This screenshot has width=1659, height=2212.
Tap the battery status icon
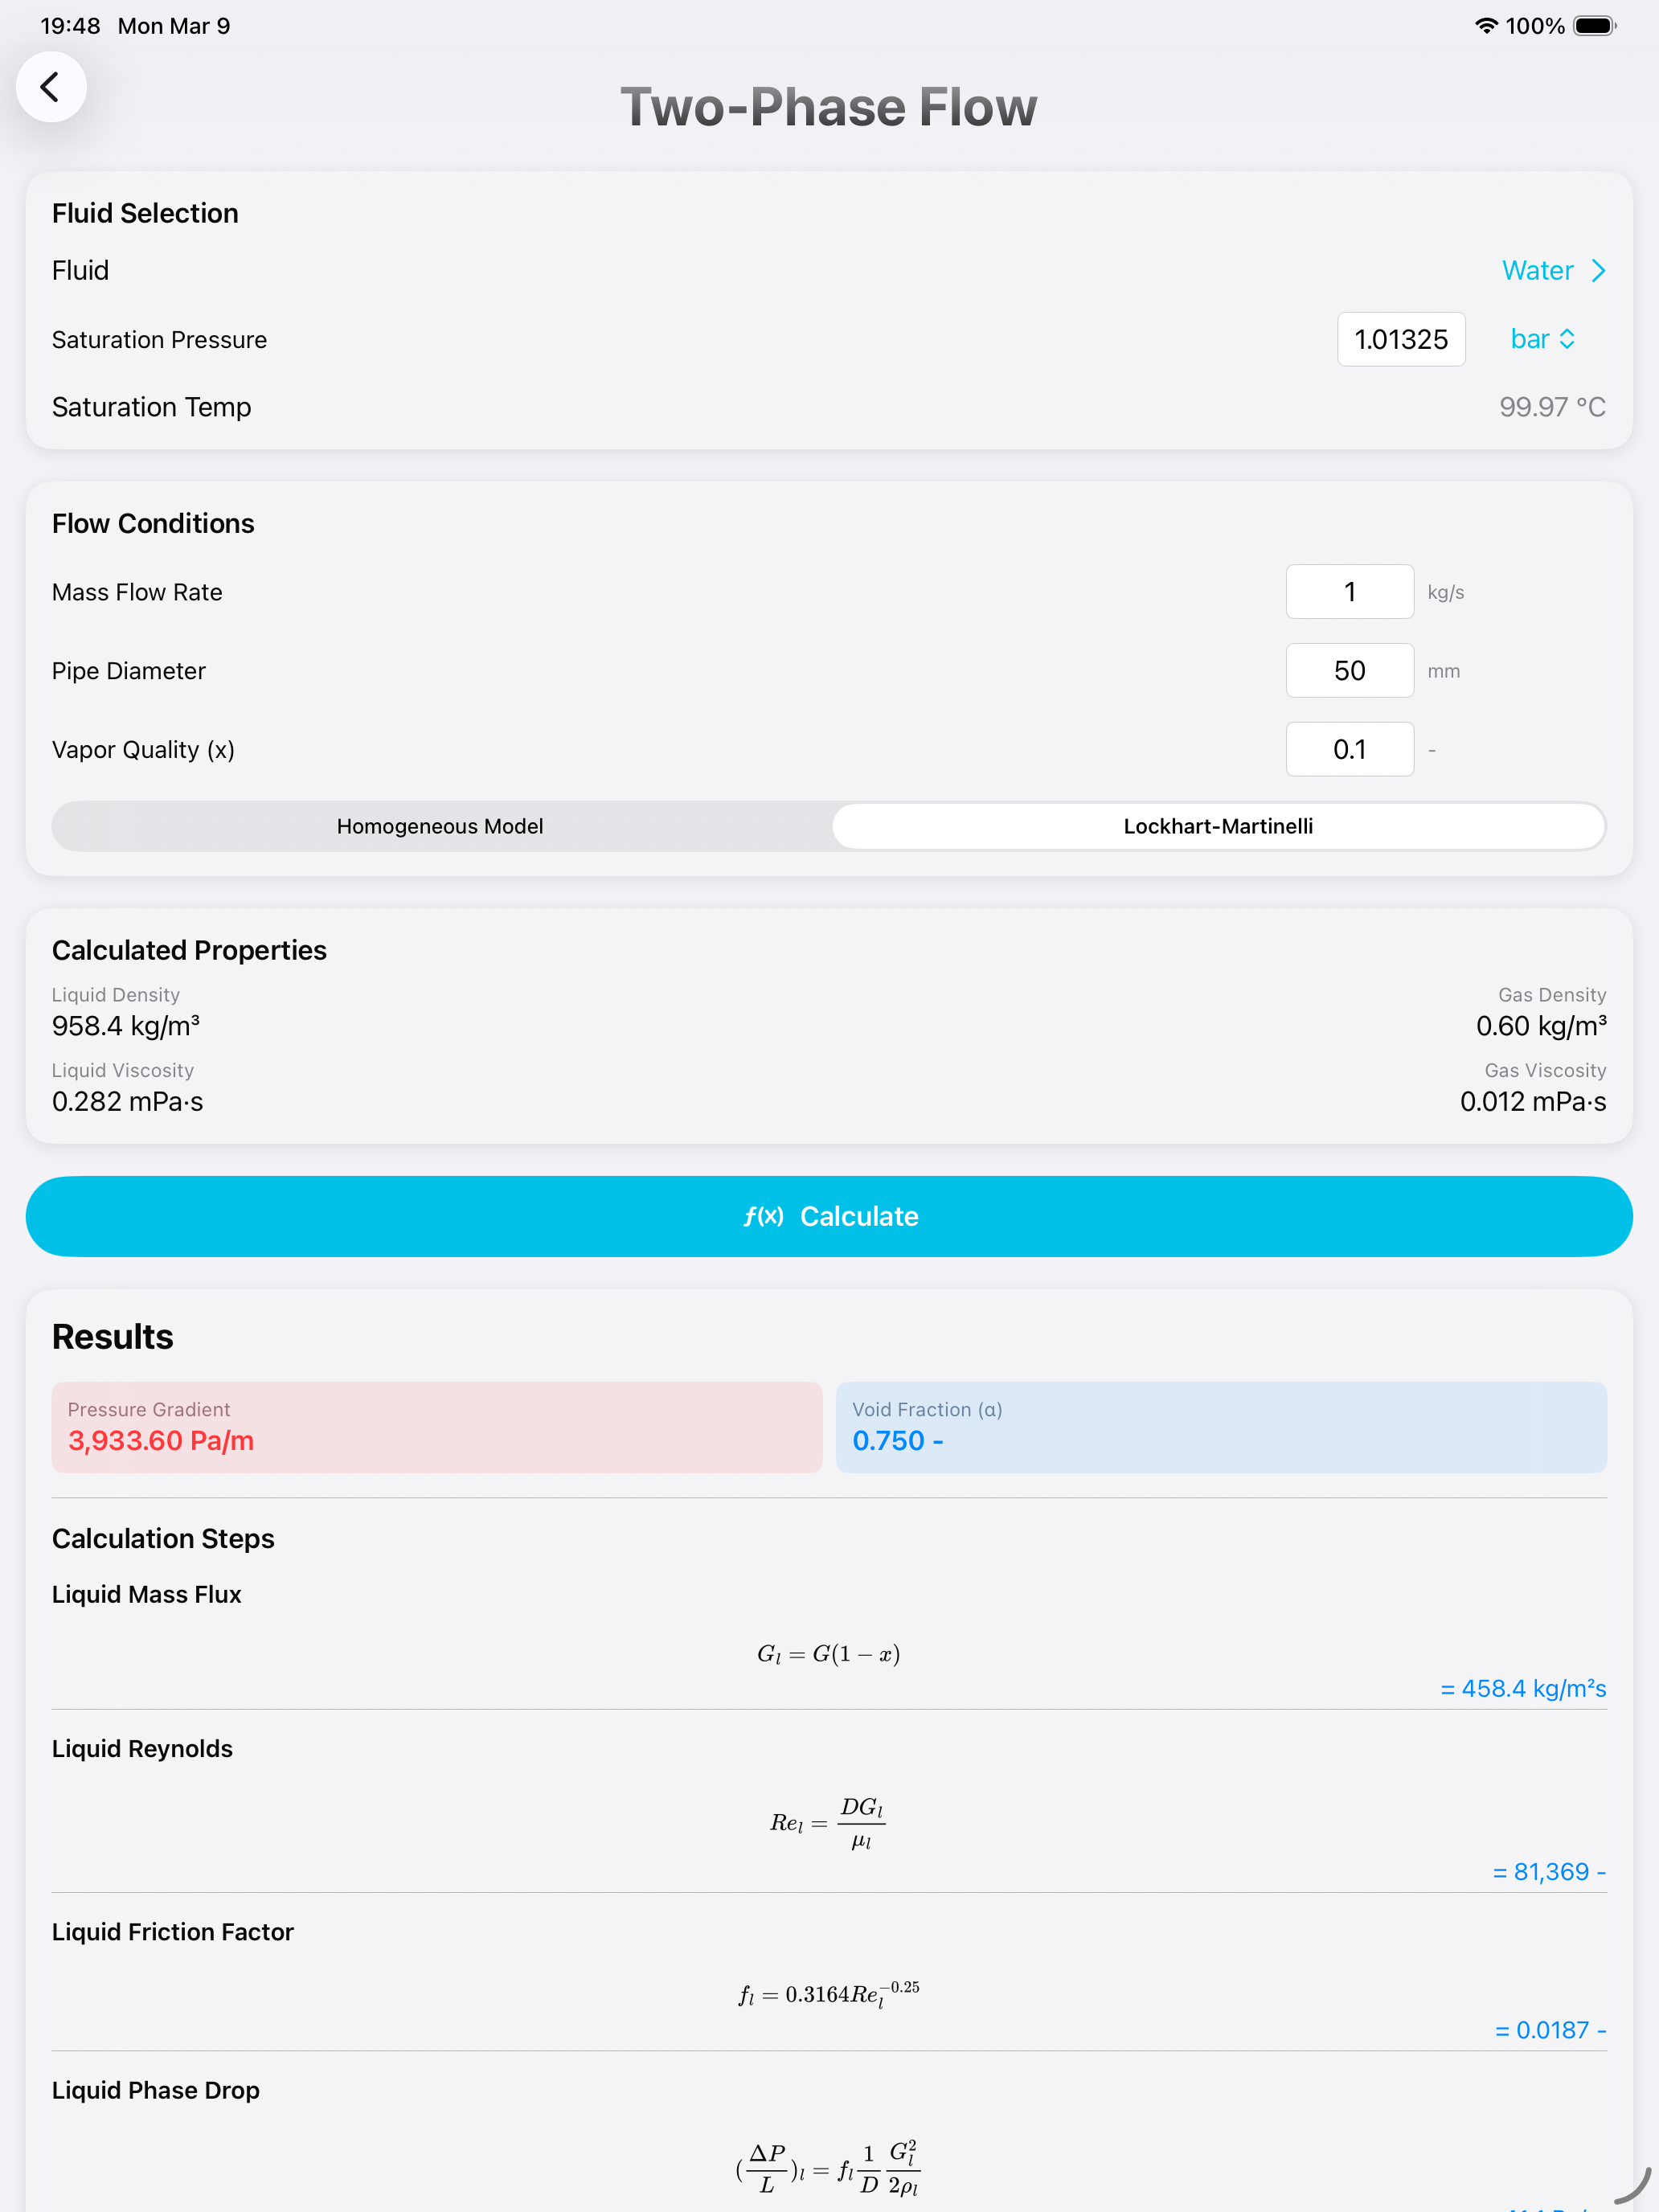(1594, 26)
